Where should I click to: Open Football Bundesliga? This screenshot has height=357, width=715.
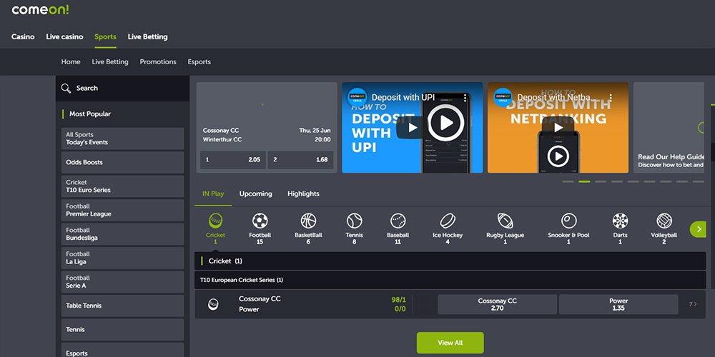click(x=122, y=234)
